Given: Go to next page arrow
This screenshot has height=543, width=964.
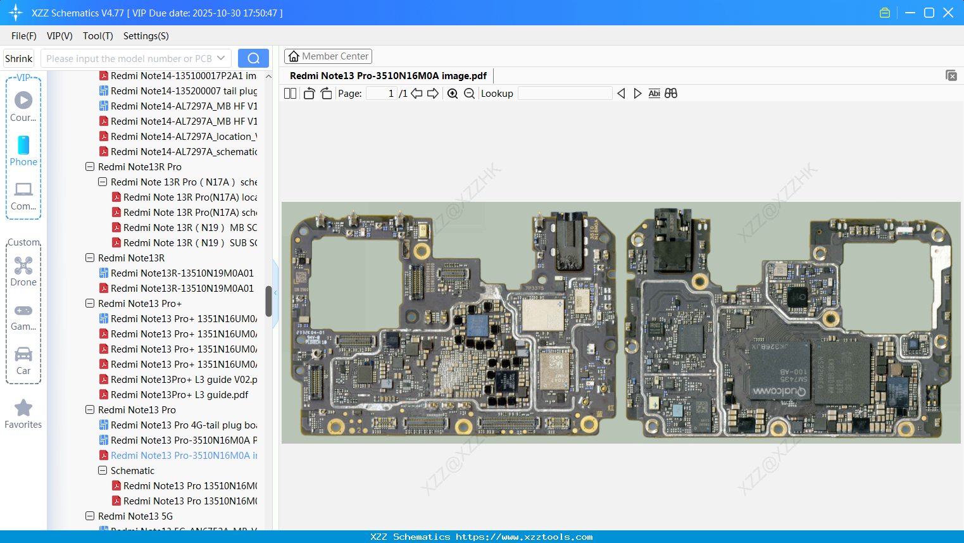Looking at the screenshot, I should [433, 94].
